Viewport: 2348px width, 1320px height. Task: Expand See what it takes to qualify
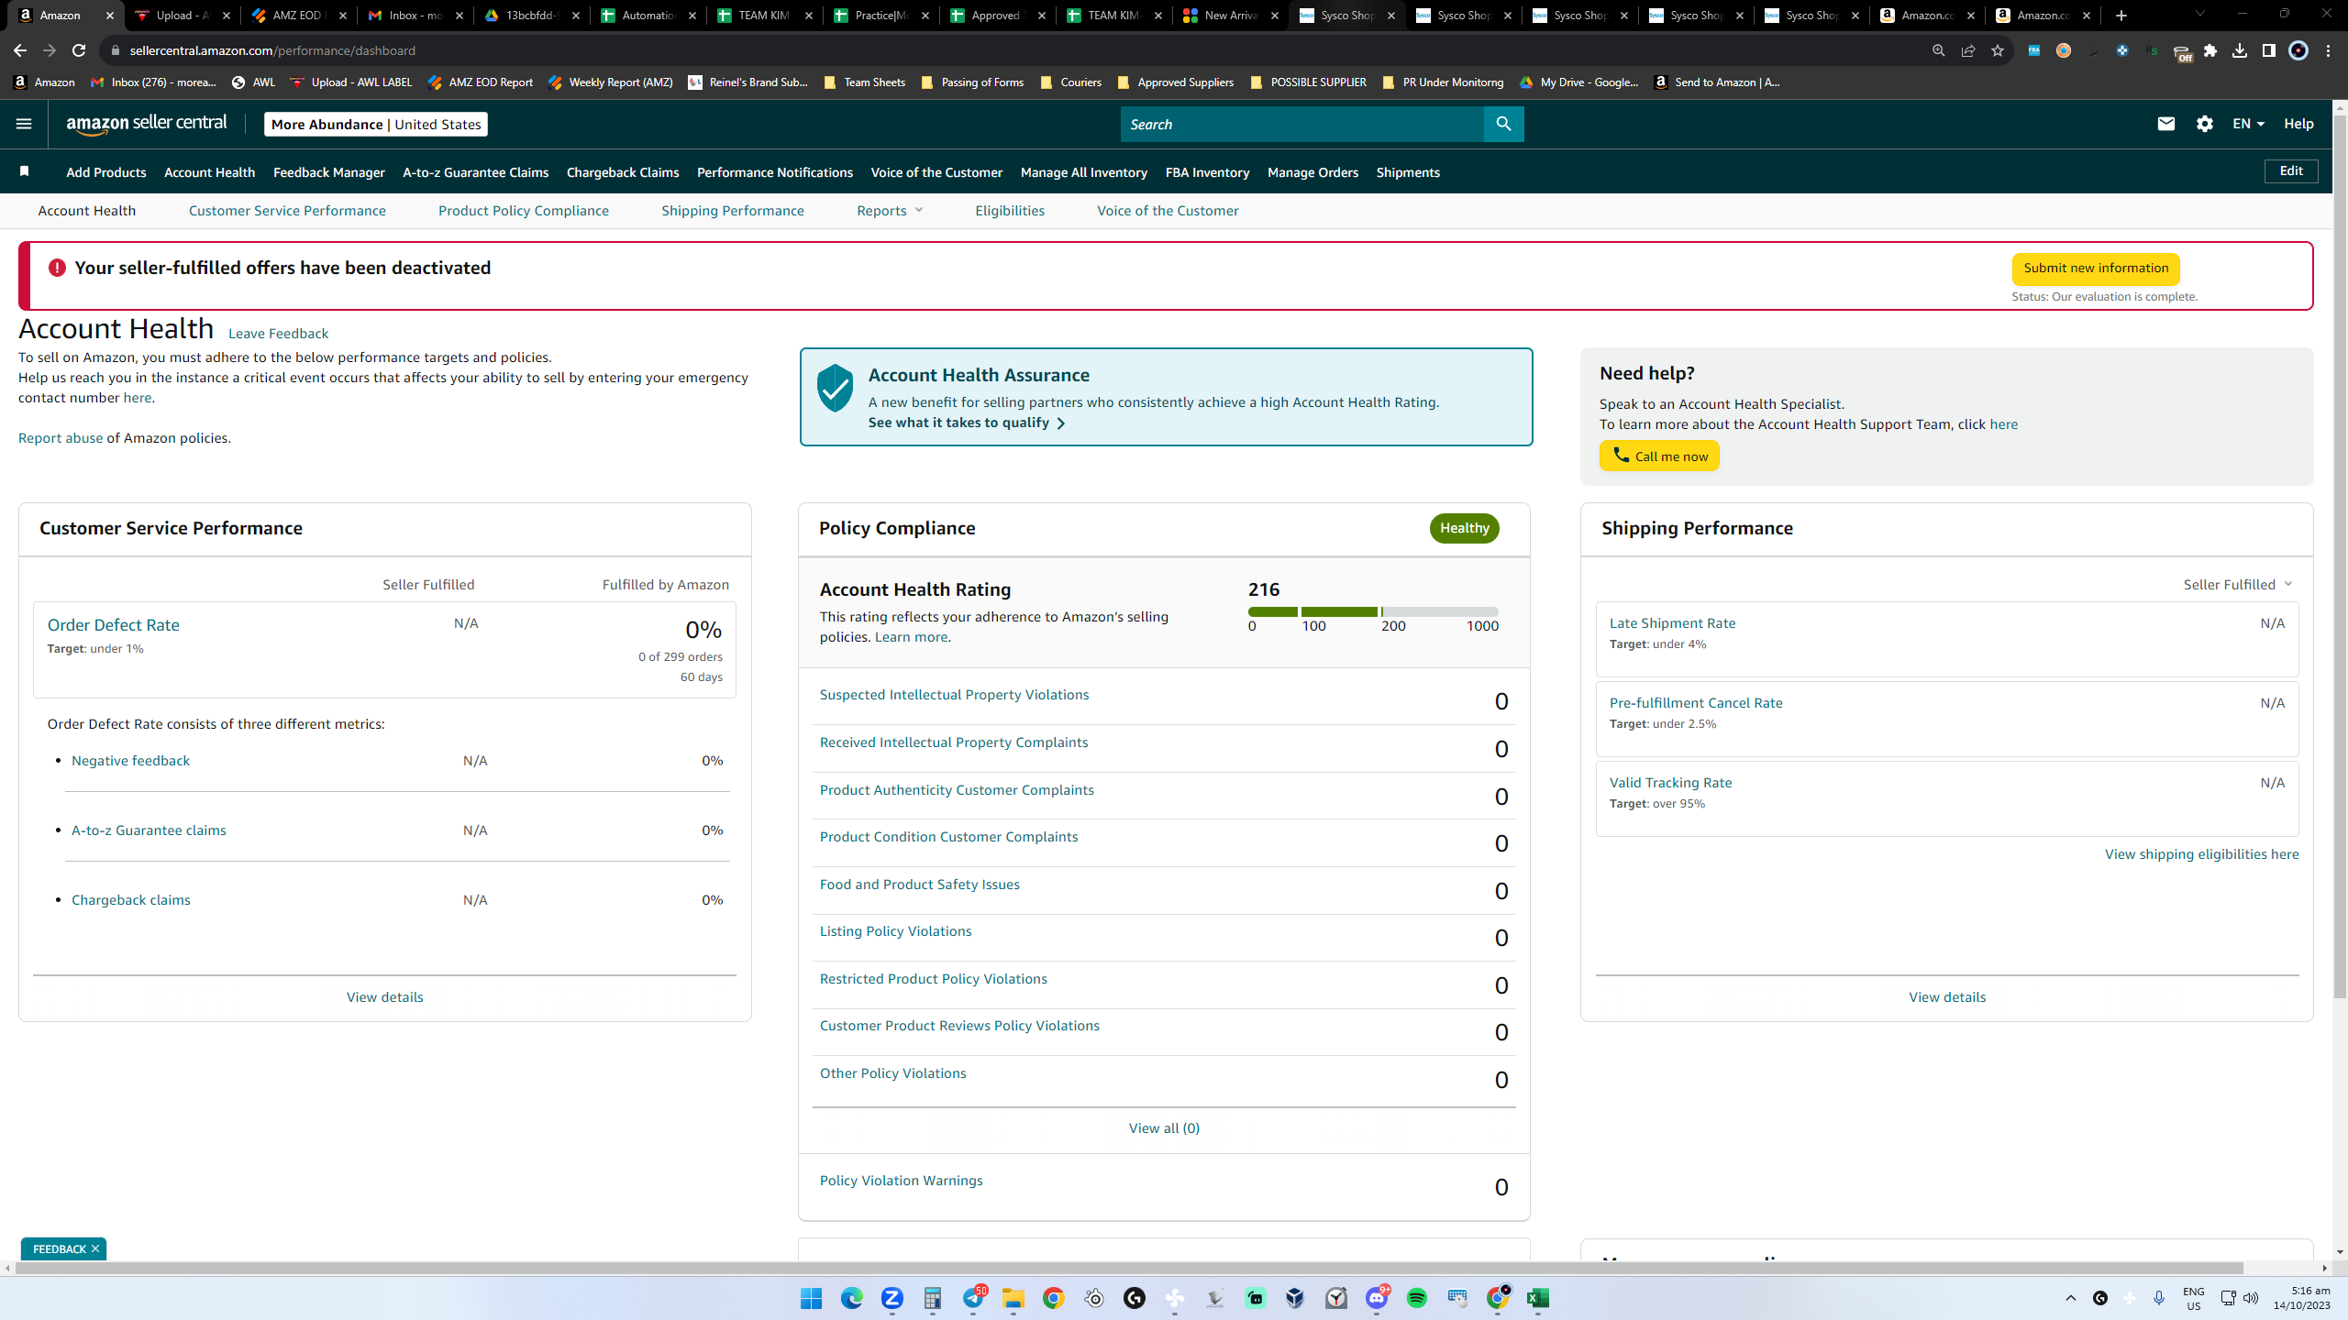tap(967, 423)
